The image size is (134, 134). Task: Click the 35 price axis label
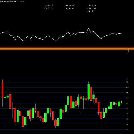pos(127,119)
